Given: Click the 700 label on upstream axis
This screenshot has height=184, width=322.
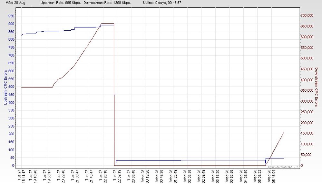Looking at the screenshot, I should [x=11, y=55].
